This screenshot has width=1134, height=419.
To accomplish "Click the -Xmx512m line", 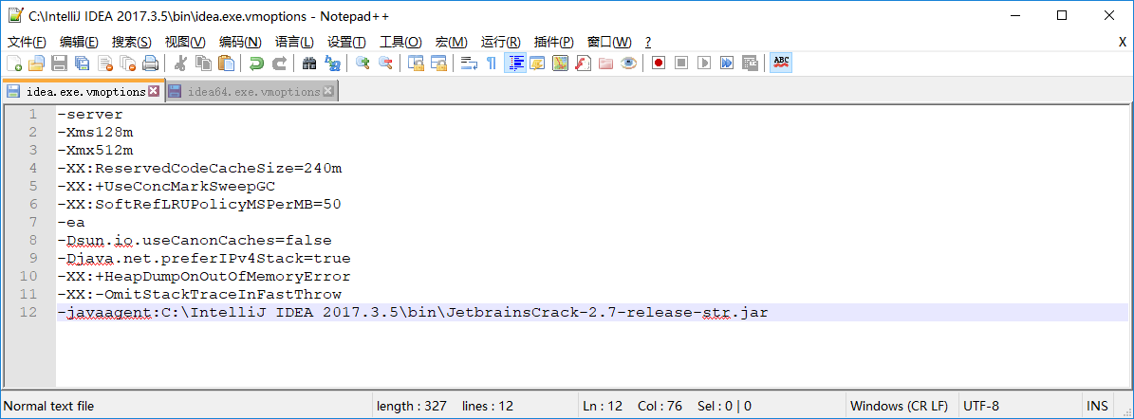I will click(95, 151).
